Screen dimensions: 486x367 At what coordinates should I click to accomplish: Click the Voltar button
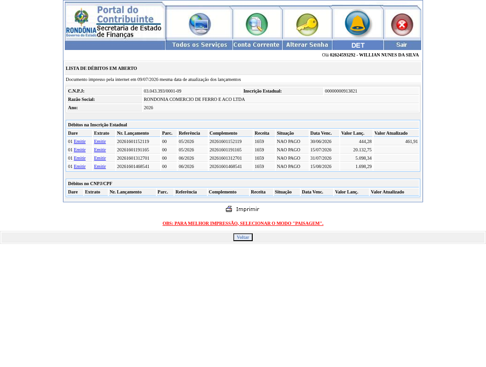(x=243, y=237)
